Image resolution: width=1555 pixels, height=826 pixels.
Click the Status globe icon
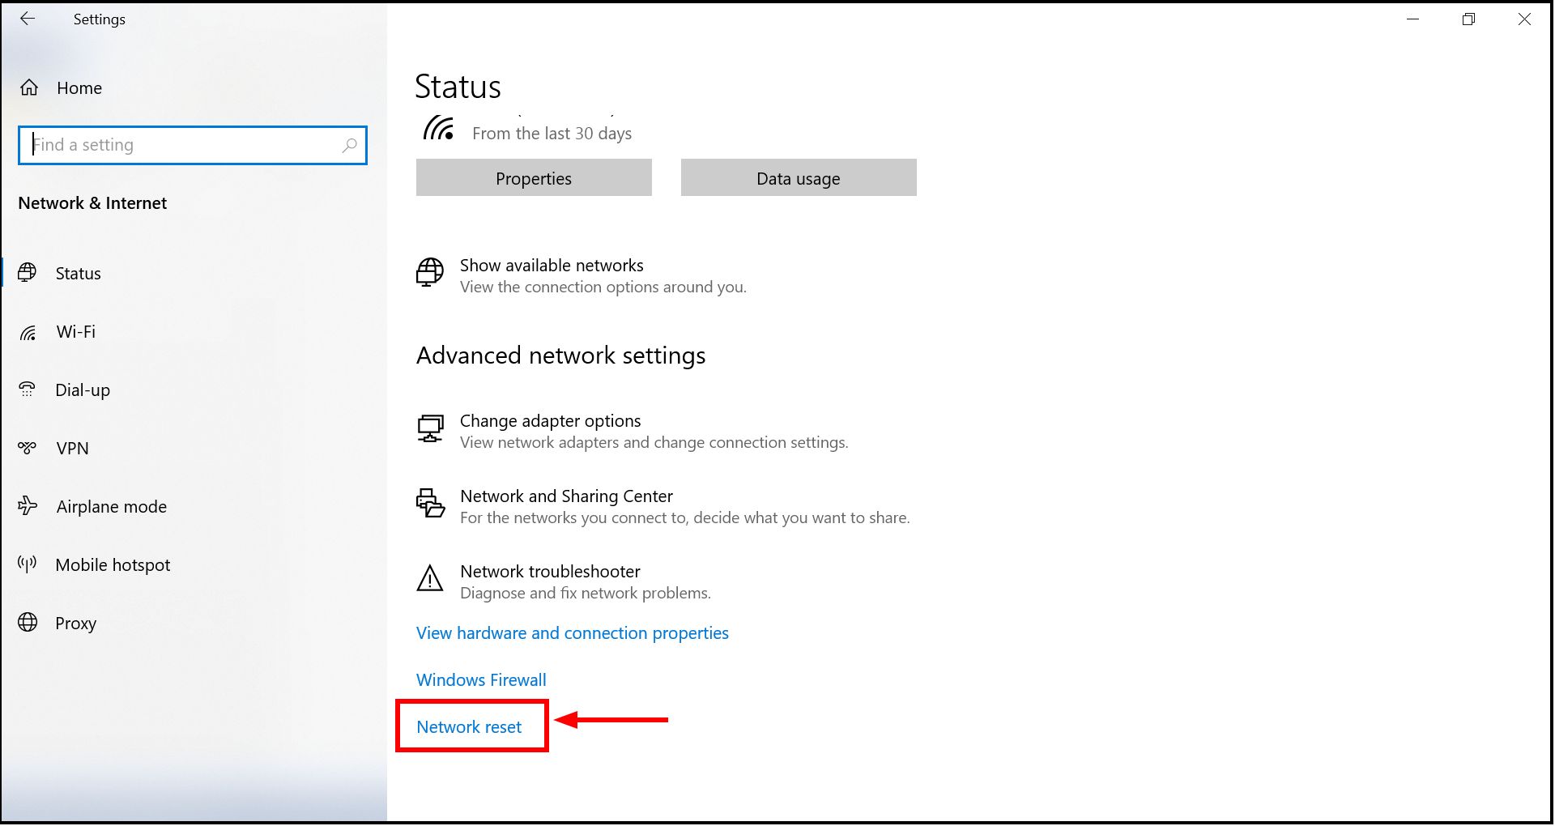[x=28, y=273]
